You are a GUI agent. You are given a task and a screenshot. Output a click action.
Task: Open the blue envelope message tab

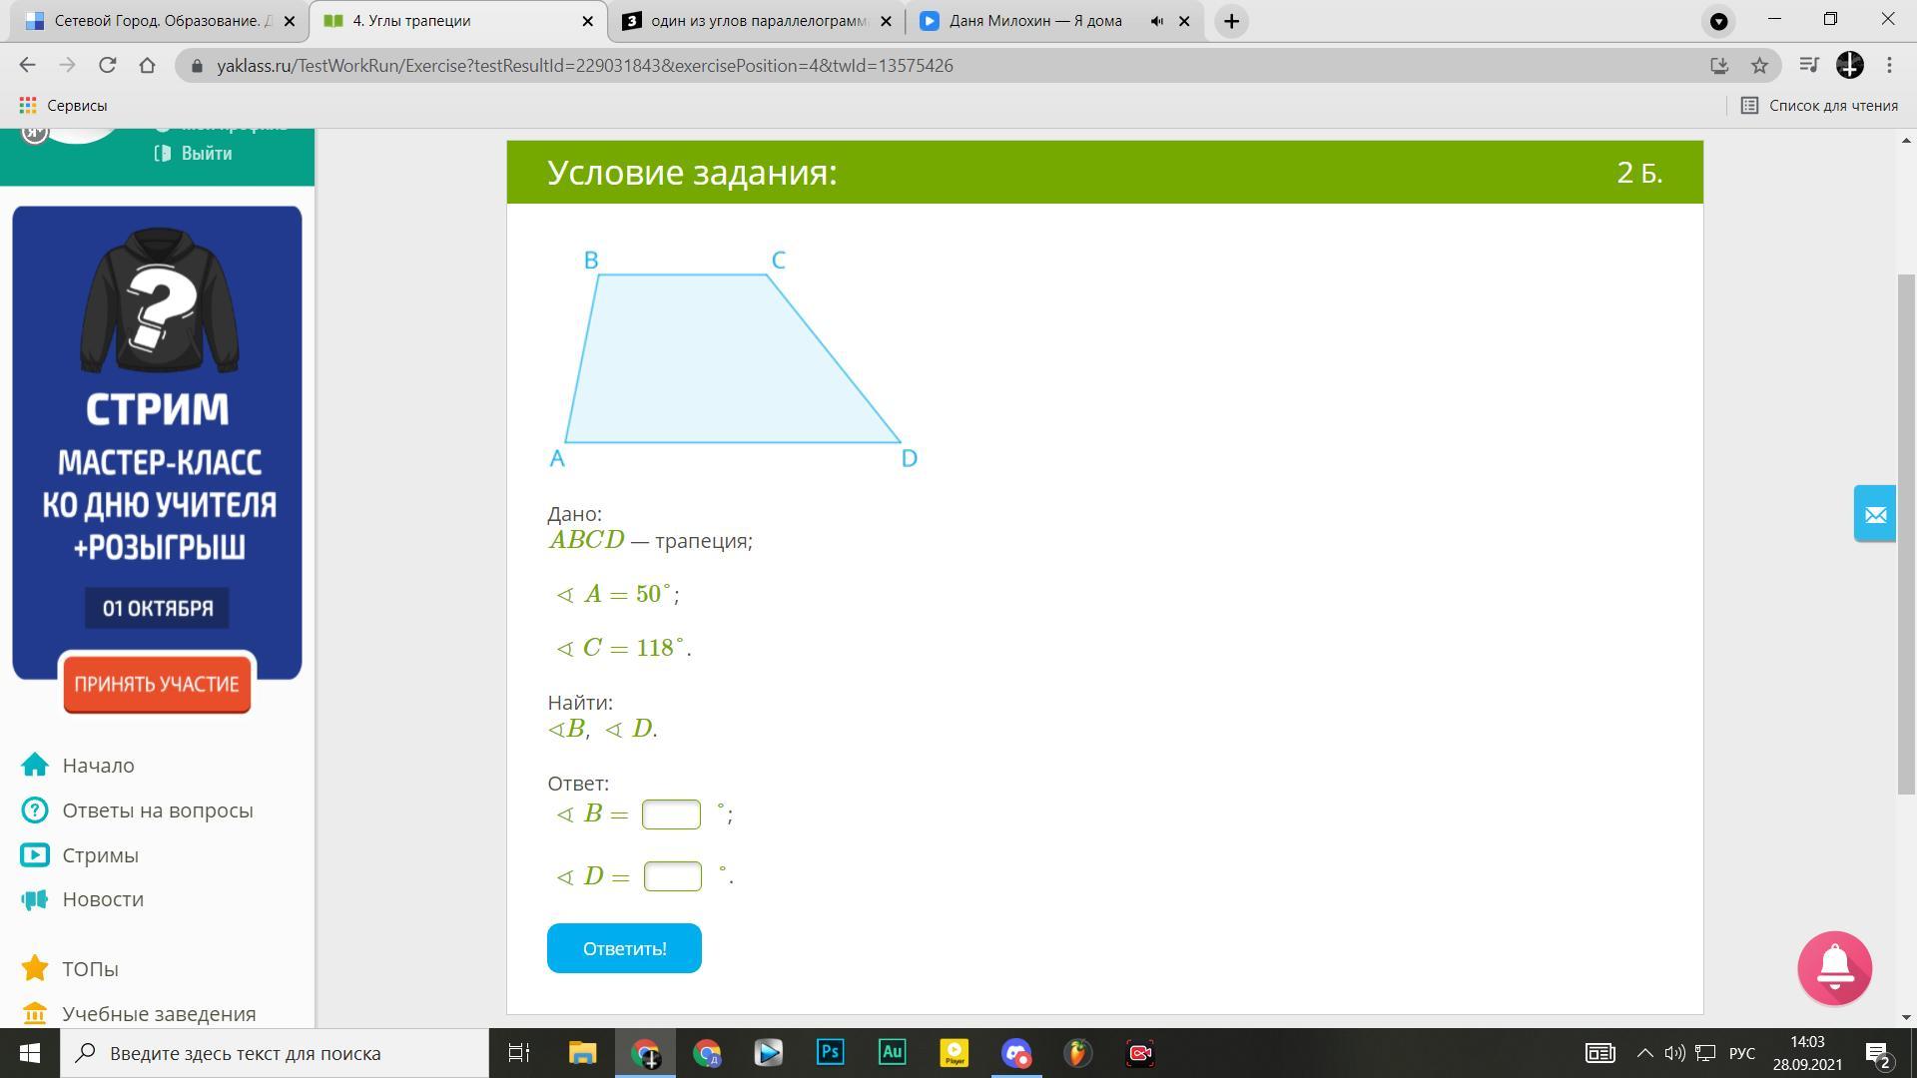click(x=1874, y=514)
